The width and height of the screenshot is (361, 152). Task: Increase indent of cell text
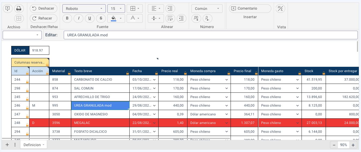(x=170, y=9)
